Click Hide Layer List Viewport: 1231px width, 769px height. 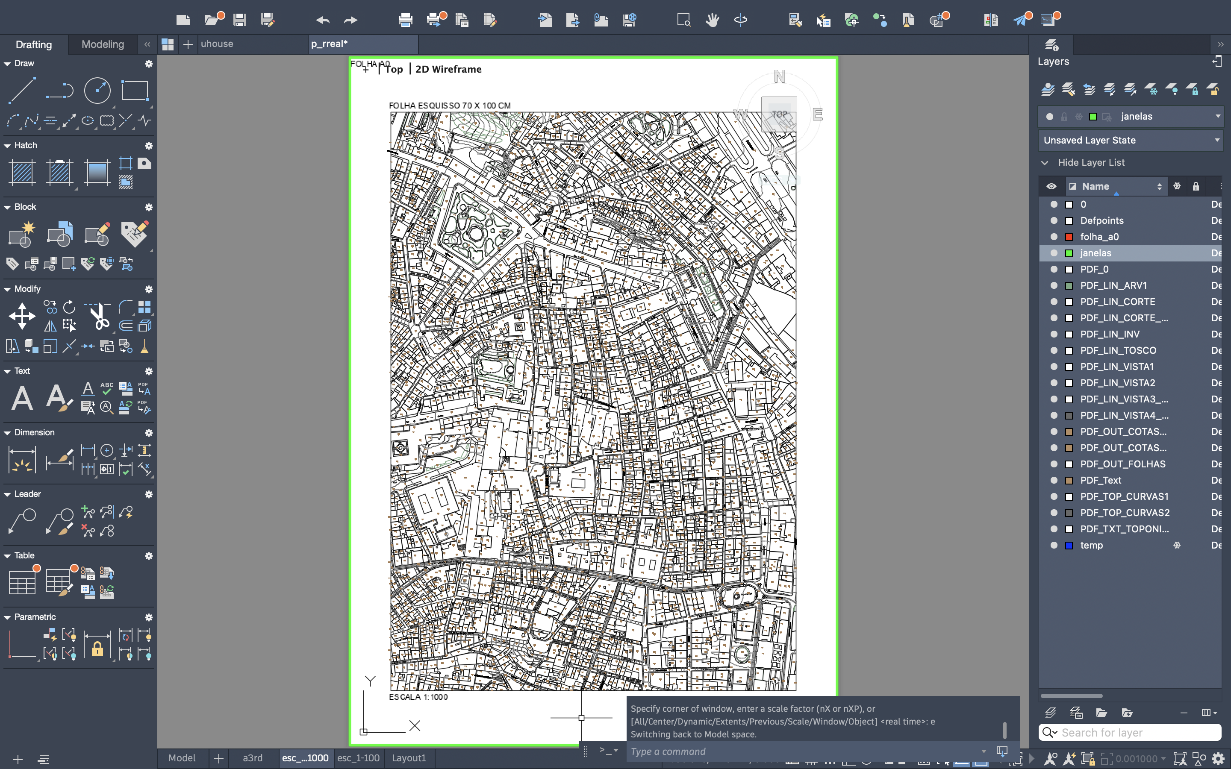[x=1091, y=163]
